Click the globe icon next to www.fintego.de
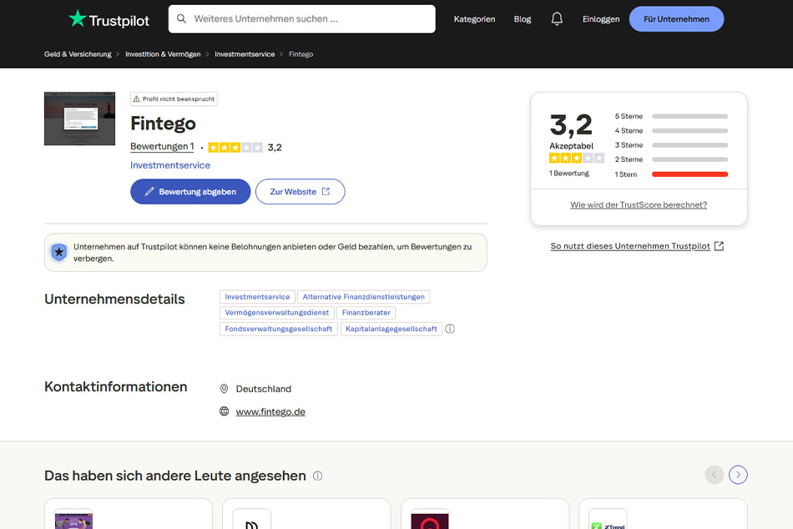Screen dimensions: 793x529 224,411
